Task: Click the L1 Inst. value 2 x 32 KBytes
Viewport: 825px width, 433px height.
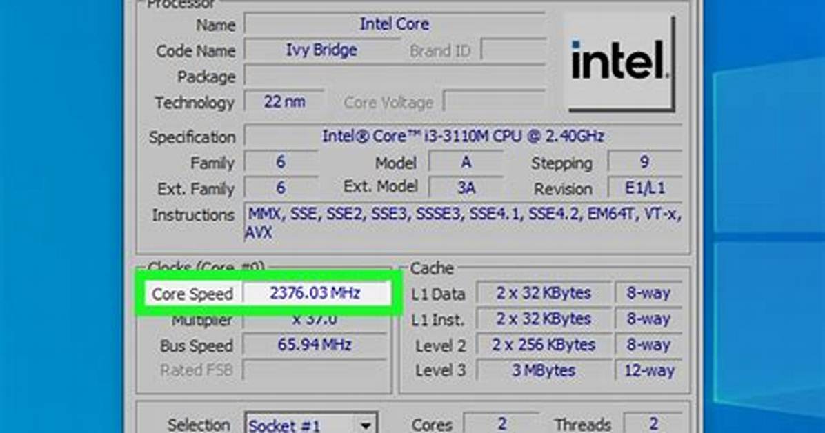Action: pos(544,319)
